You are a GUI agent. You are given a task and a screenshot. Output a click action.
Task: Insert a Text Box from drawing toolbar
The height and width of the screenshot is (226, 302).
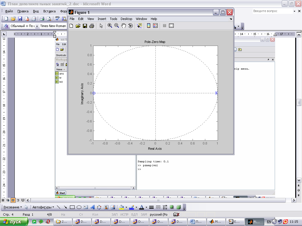(86, 207)
